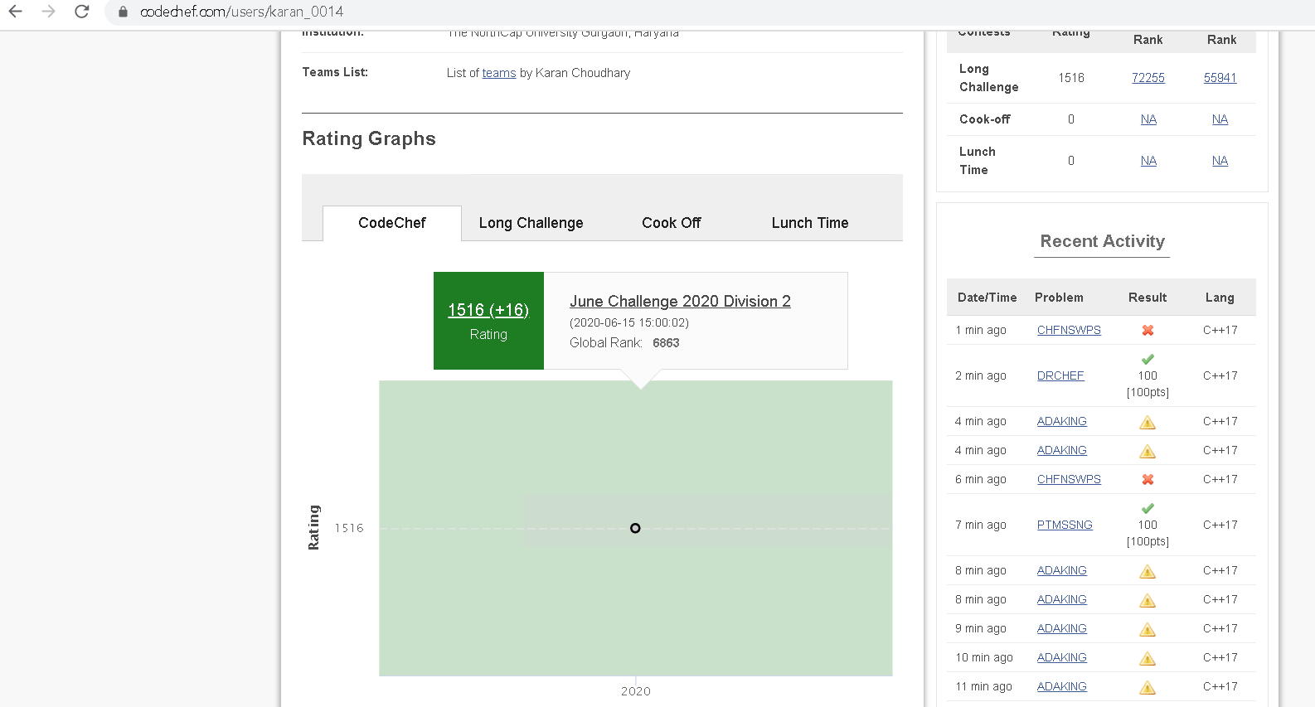
Task: Click the Long Challenge rating value 1516
Action: 1071,78
